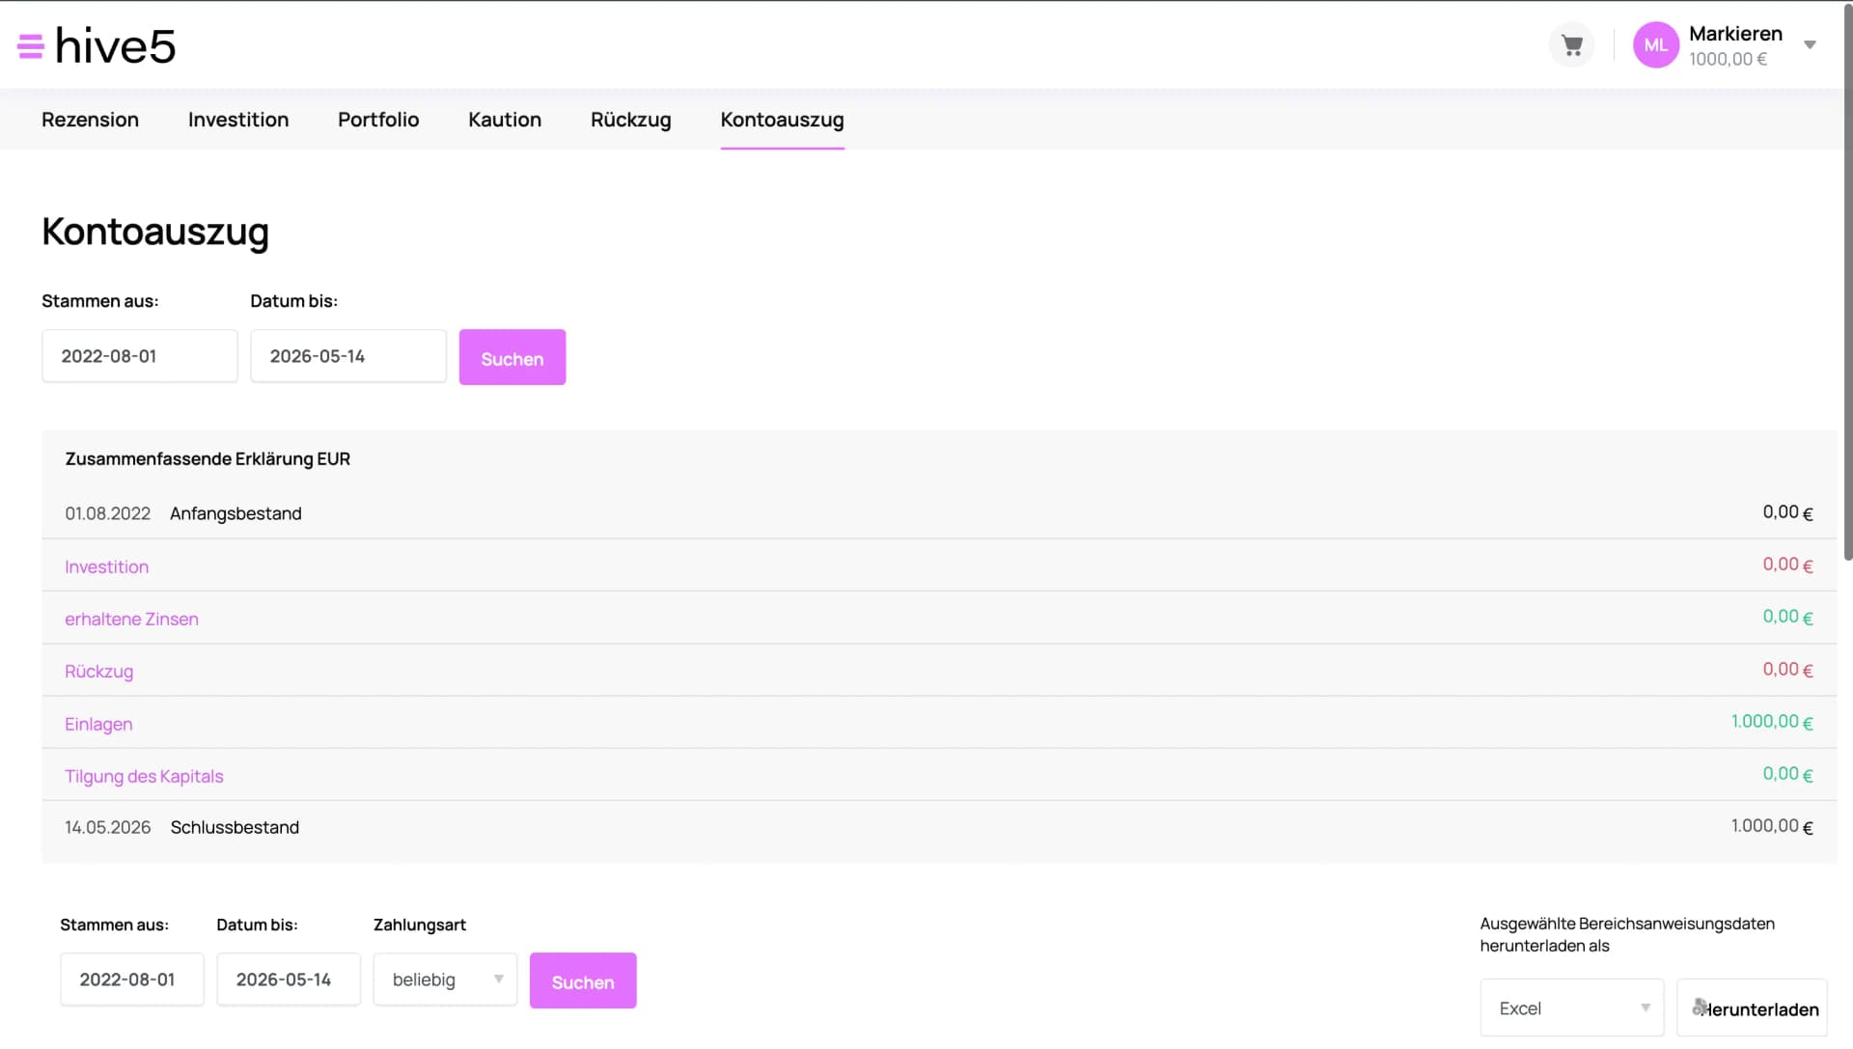Click the date 14.05.2026
Image resolution: width=1853 pixels, height=1049 pixels.
(108, 828)
